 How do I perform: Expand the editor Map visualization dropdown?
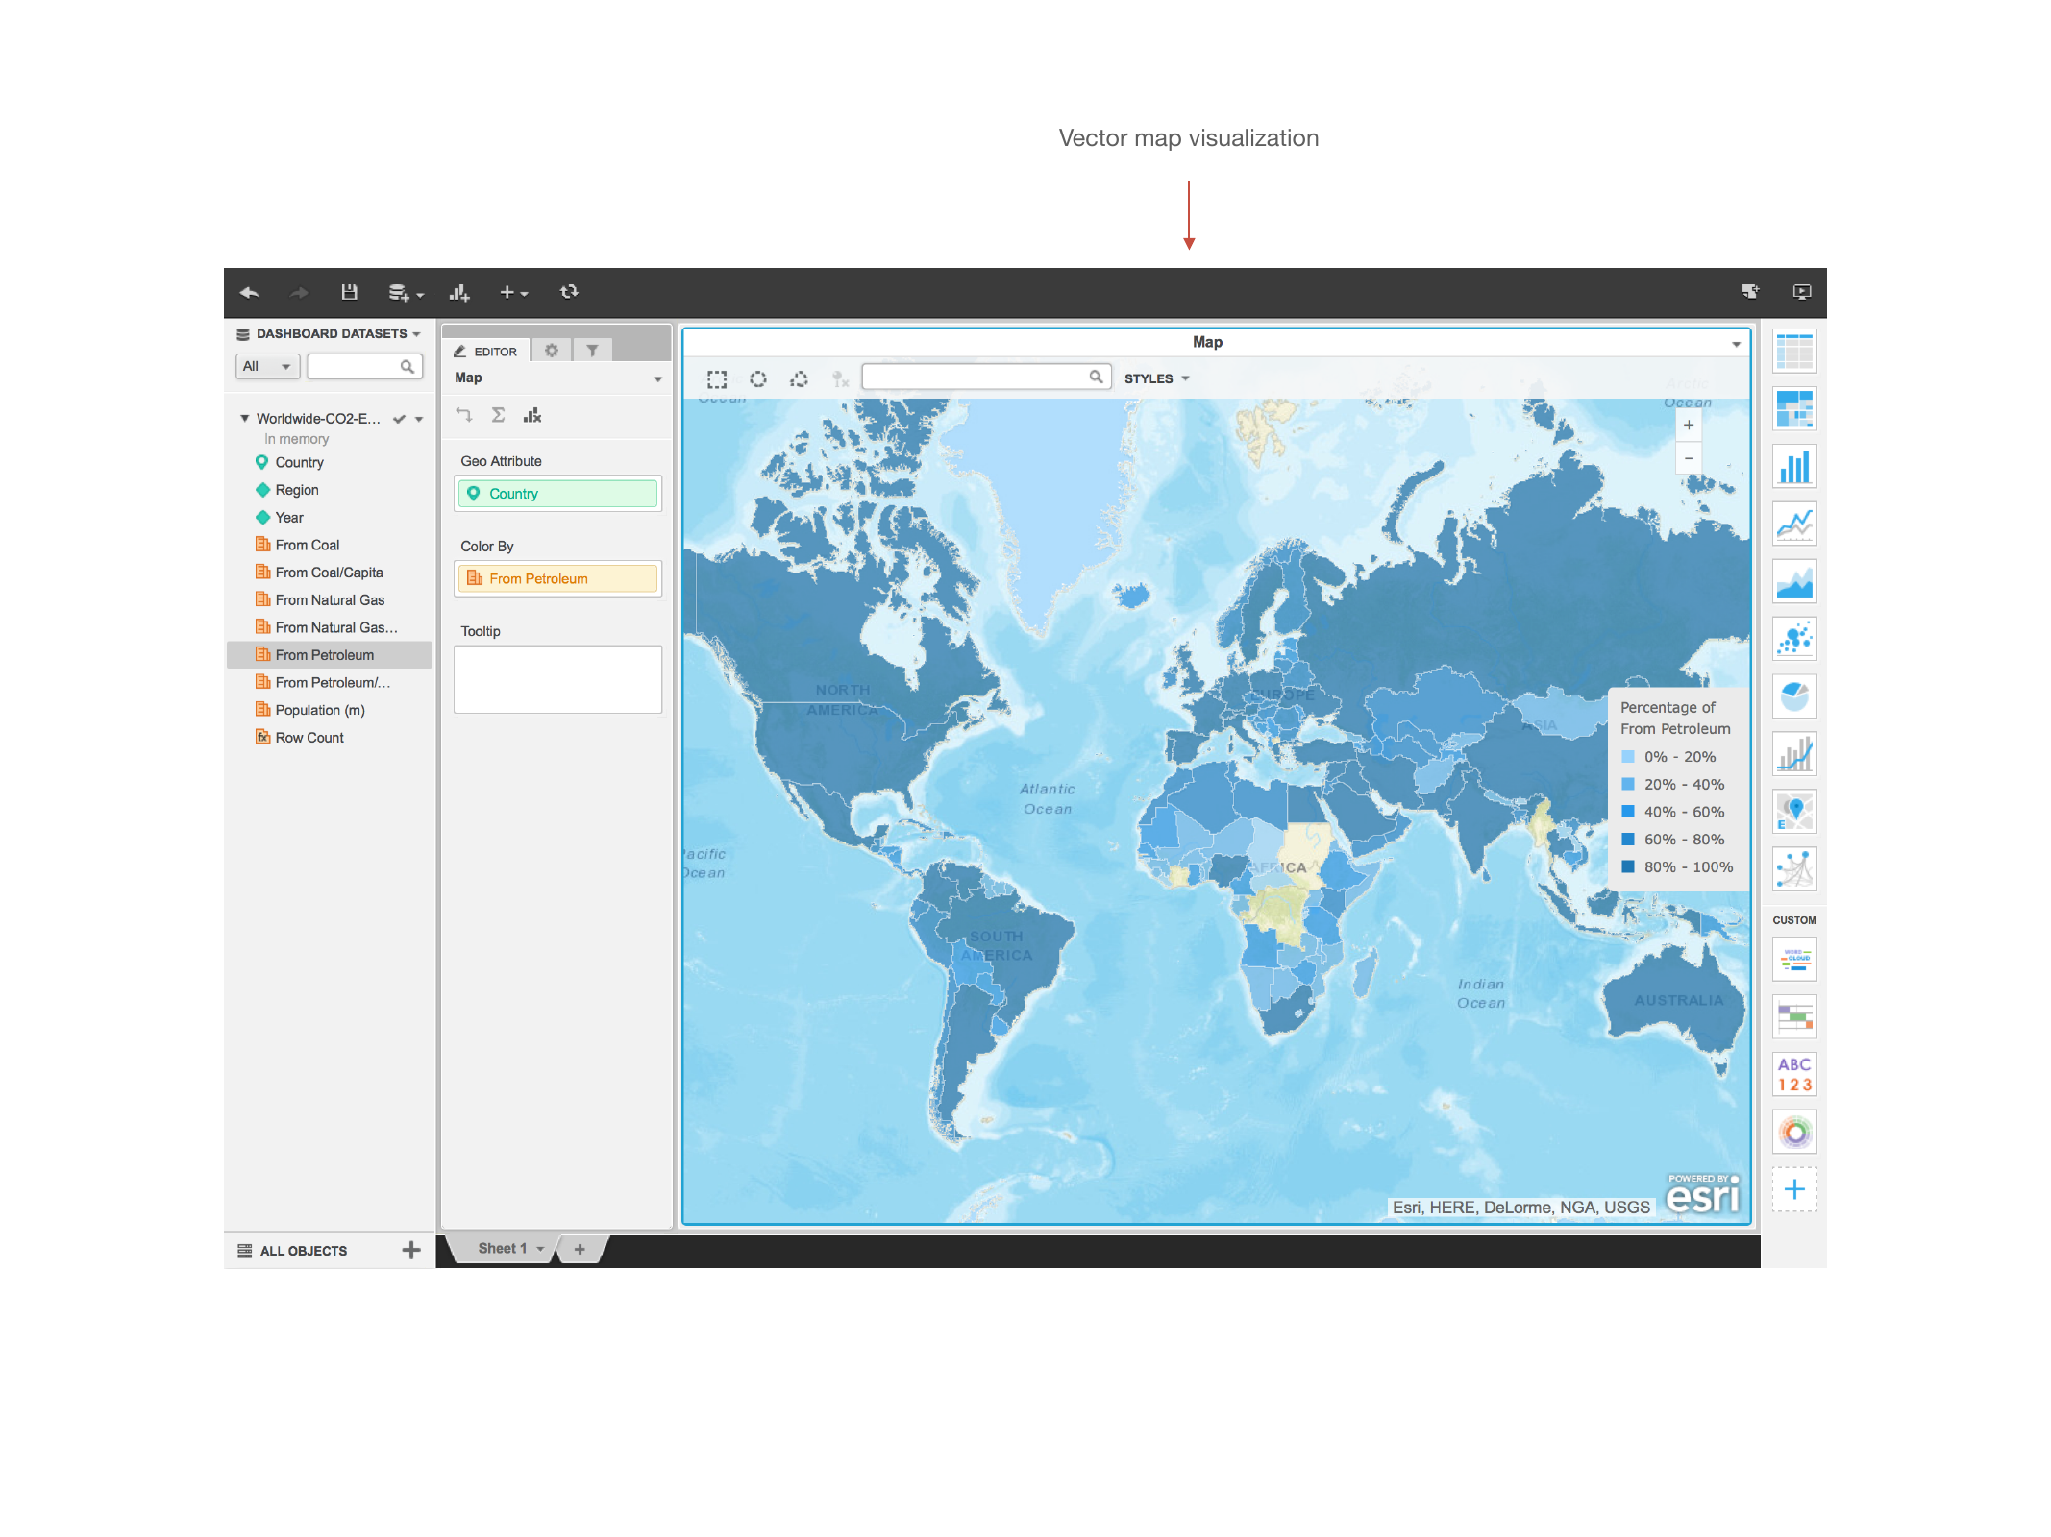coord(657,378)
